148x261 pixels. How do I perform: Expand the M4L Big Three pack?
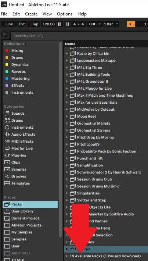tap(67, 68)
